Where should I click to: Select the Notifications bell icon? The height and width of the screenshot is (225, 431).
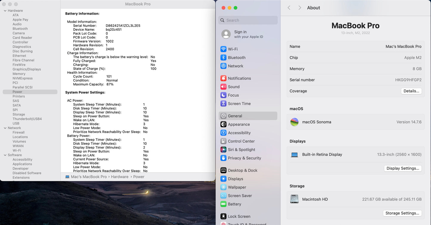coord(223,78)
